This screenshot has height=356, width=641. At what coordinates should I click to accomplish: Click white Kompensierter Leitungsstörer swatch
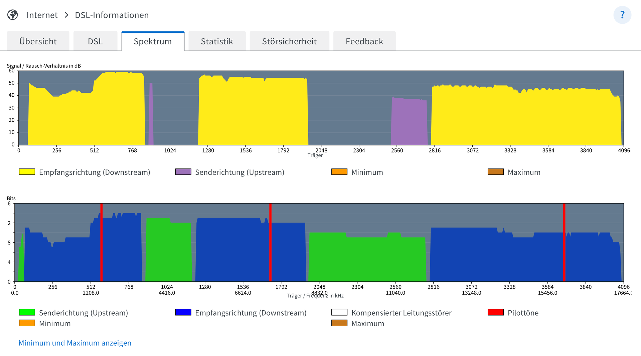[339, 312]
